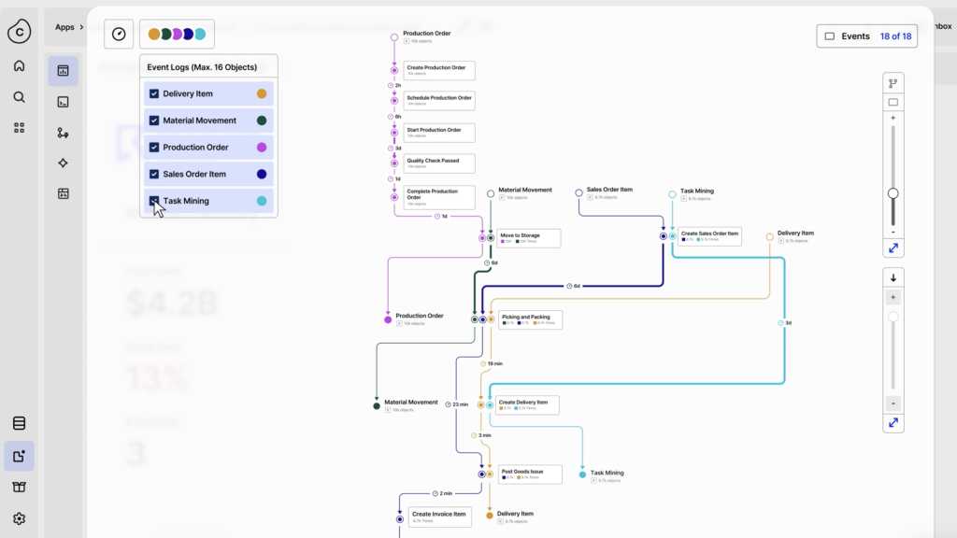
Task: Toggle the object type color dots dropdown
Action: pos(177,35)
